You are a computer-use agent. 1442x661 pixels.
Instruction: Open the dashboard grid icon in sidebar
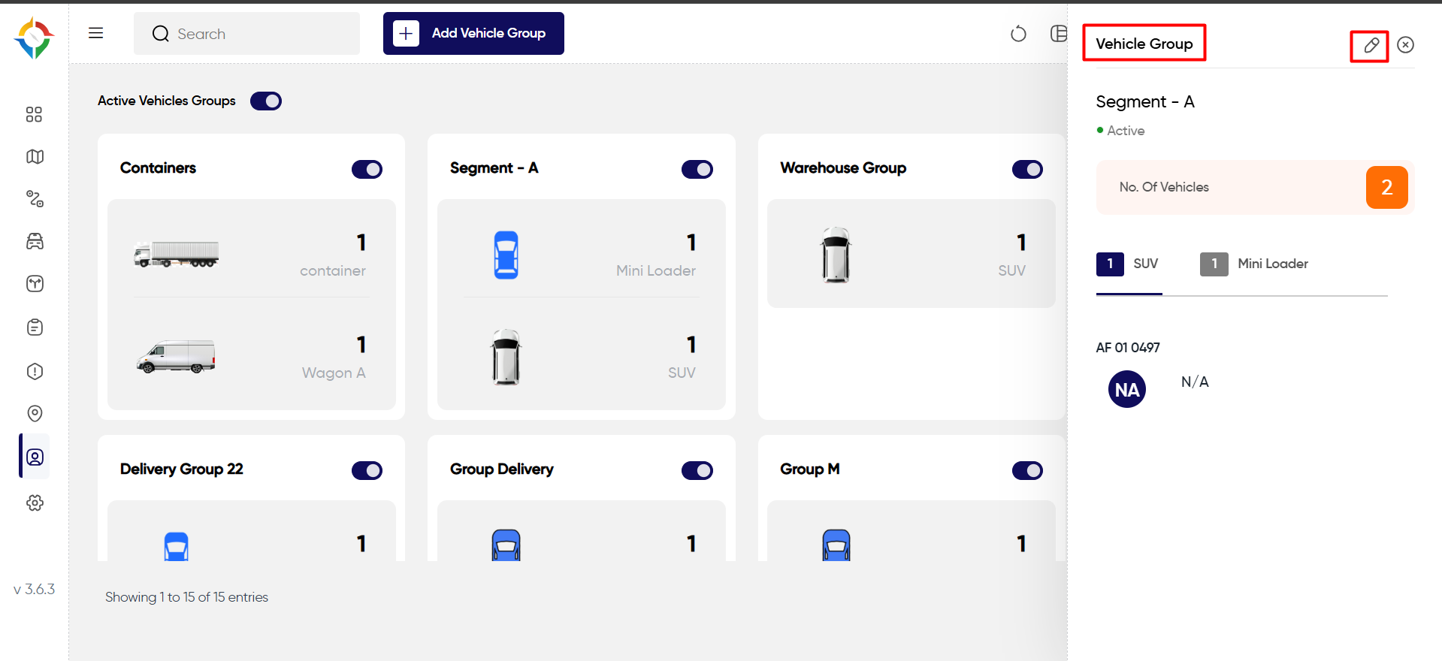tap(34, 114)
